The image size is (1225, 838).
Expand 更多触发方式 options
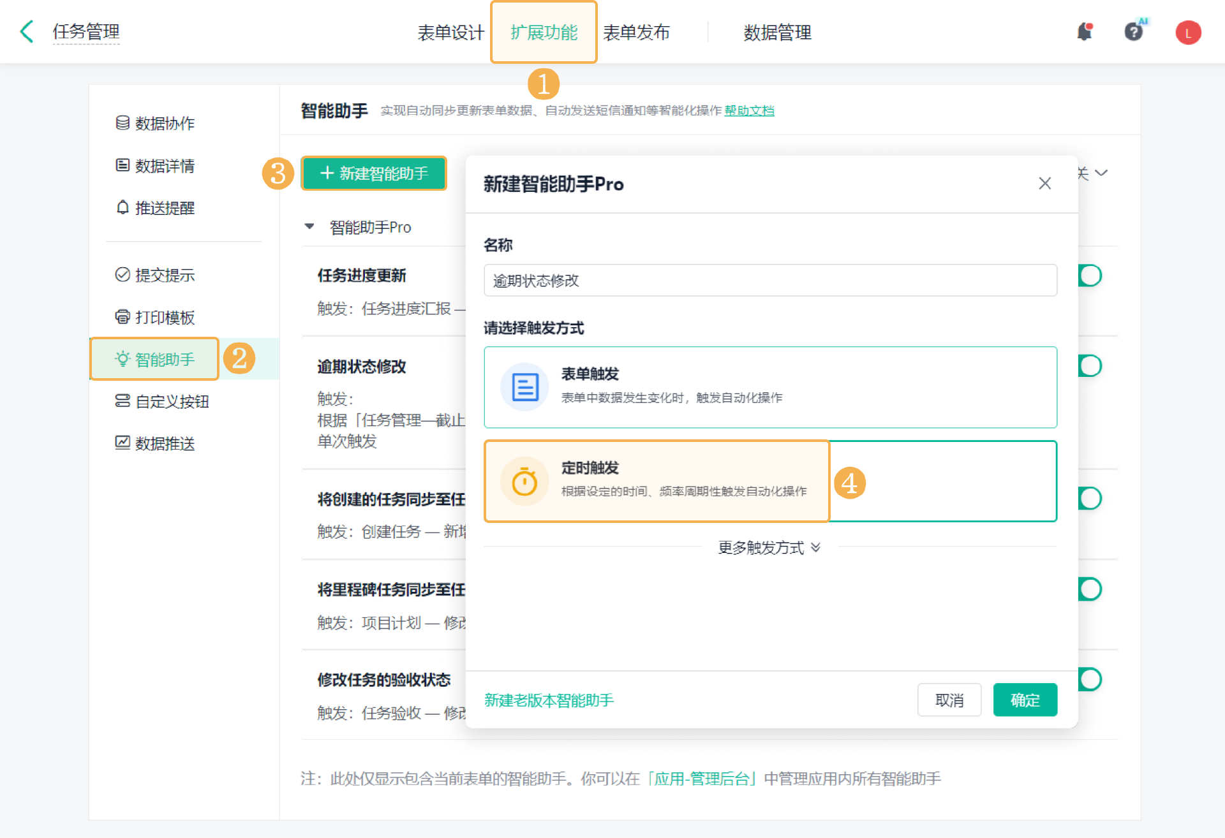tap(769, 547)
